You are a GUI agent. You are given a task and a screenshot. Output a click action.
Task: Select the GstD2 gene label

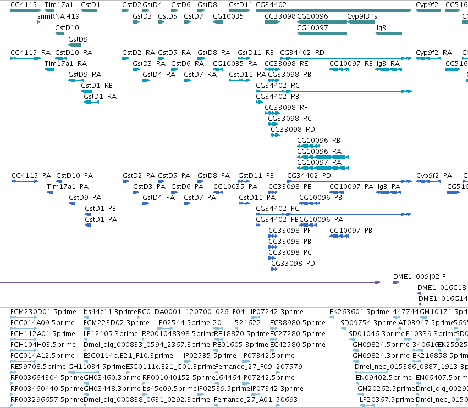(131, 5)
